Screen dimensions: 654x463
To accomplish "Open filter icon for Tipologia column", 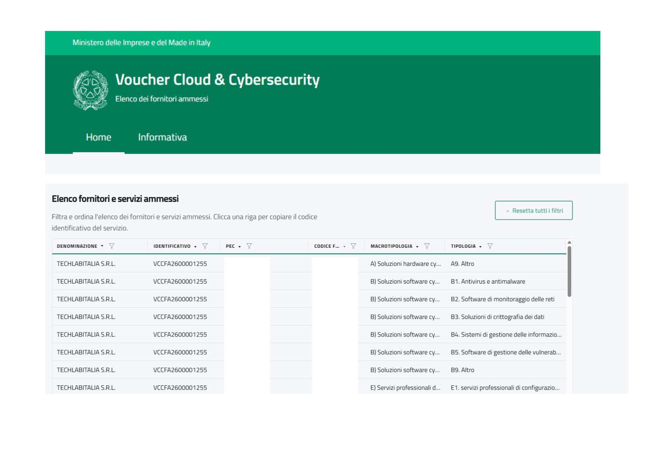I will [490, 246].
